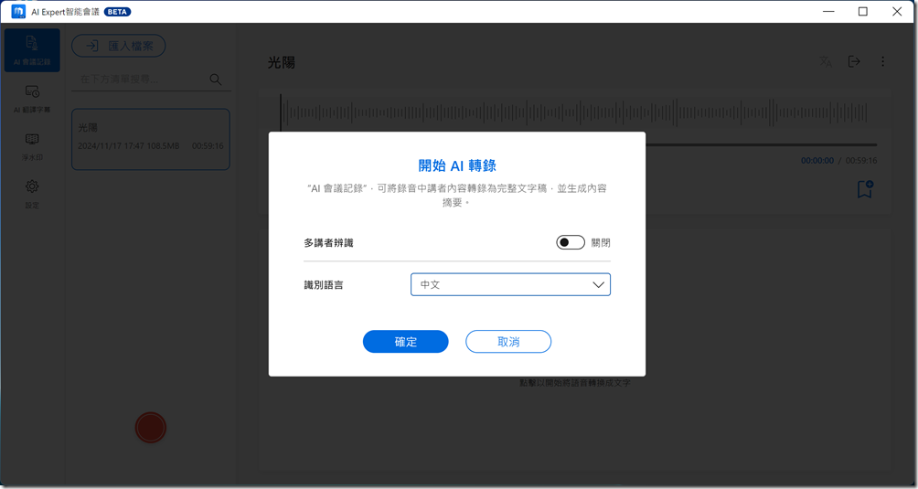Image resolution: width=918 pixels, height=489 pixels.
Task: Open the AI 會議記錄 sidebar tab
Action: click(x=32, y=50)
